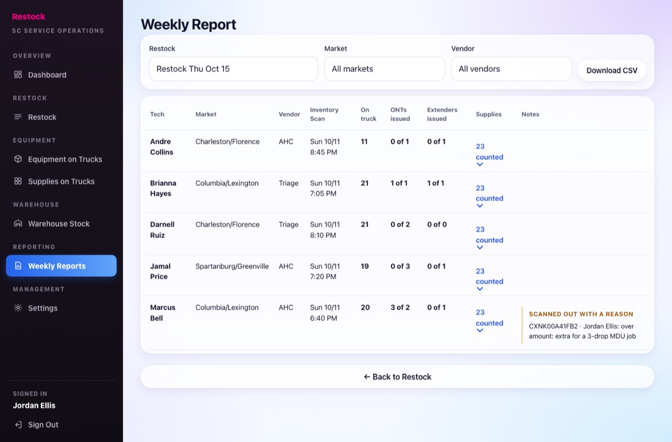Open the Dashboard page
672x442 pixels.
point(61,75)
